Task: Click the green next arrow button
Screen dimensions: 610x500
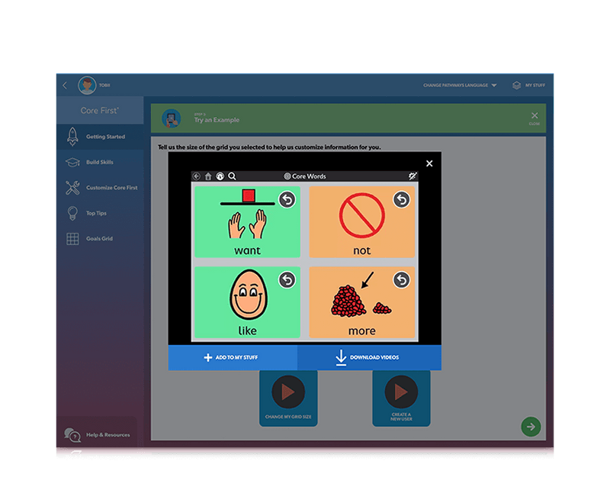Action: click(x=531, y=427)
